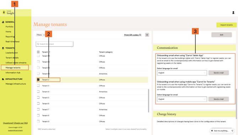Click the icon right of Ask me anything
The image size is (238, 135).
[x=232, y=131]
